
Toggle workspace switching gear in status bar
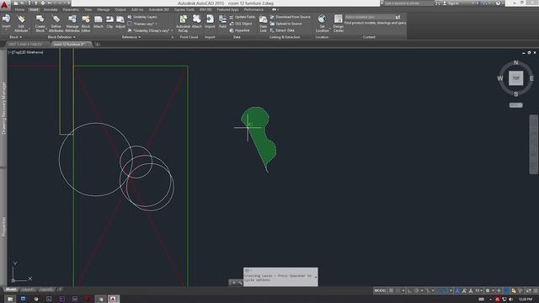pos(488,290)
